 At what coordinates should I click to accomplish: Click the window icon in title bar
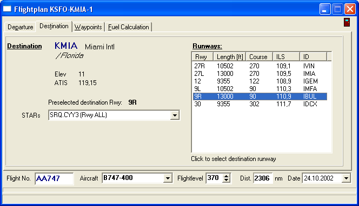point(7,9)
